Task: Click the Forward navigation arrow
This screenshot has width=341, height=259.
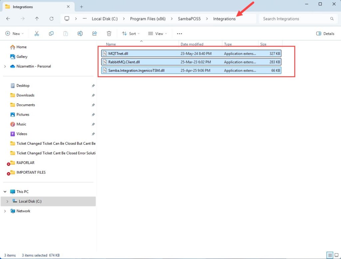Action: (23, 19)
